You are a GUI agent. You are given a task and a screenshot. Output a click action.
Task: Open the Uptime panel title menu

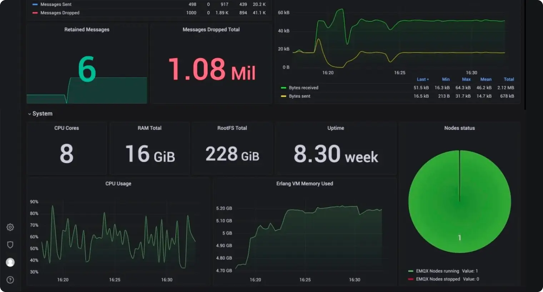pyautogui.click(x=335, y=128)
